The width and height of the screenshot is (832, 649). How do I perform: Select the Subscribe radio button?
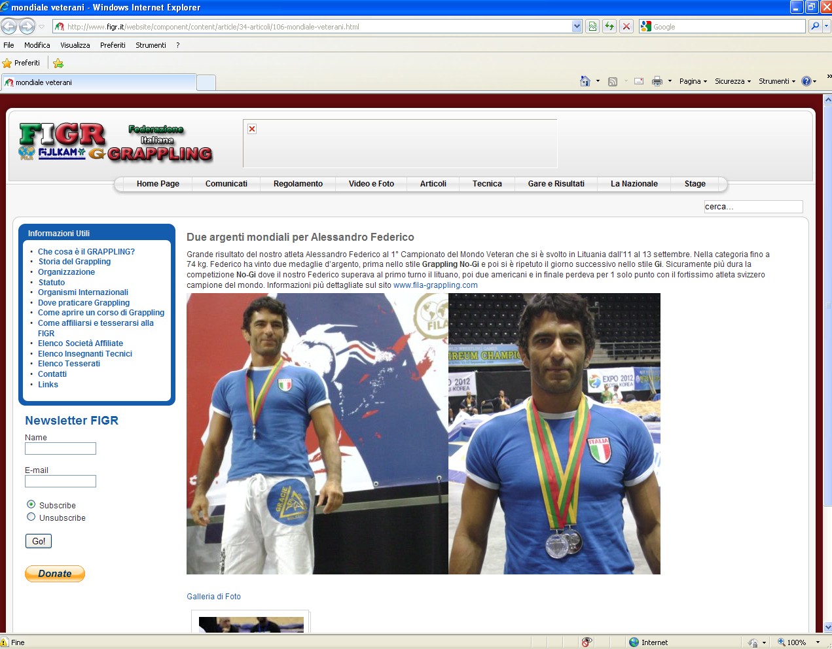31,504
